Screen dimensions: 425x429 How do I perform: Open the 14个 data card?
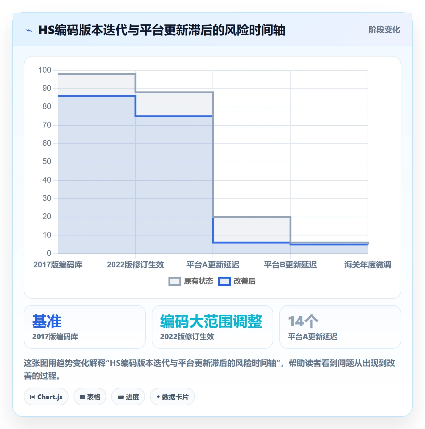coord(340,327)
